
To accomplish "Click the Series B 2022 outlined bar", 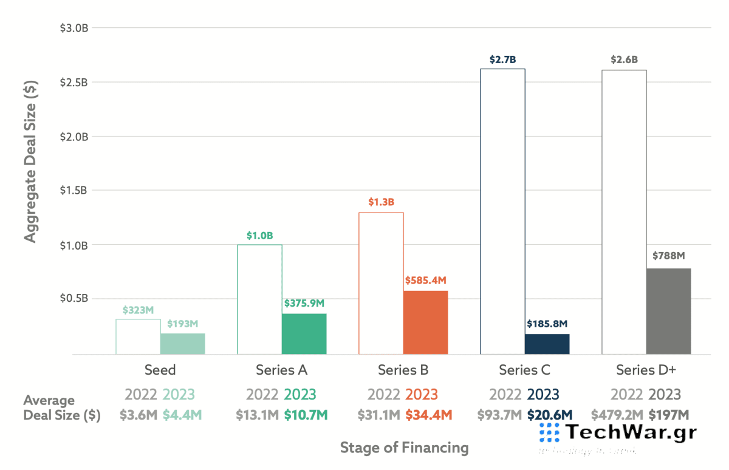I will (x=381, y=283).
